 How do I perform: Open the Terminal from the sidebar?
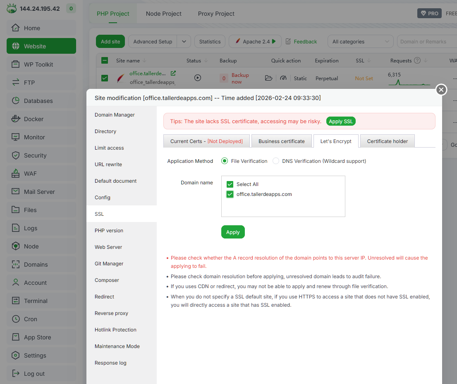[x=41, y=301]
